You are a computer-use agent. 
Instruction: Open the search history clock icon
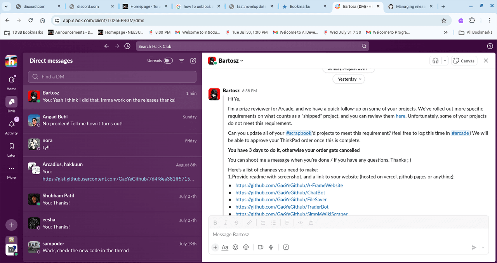(x=127, y=46)
